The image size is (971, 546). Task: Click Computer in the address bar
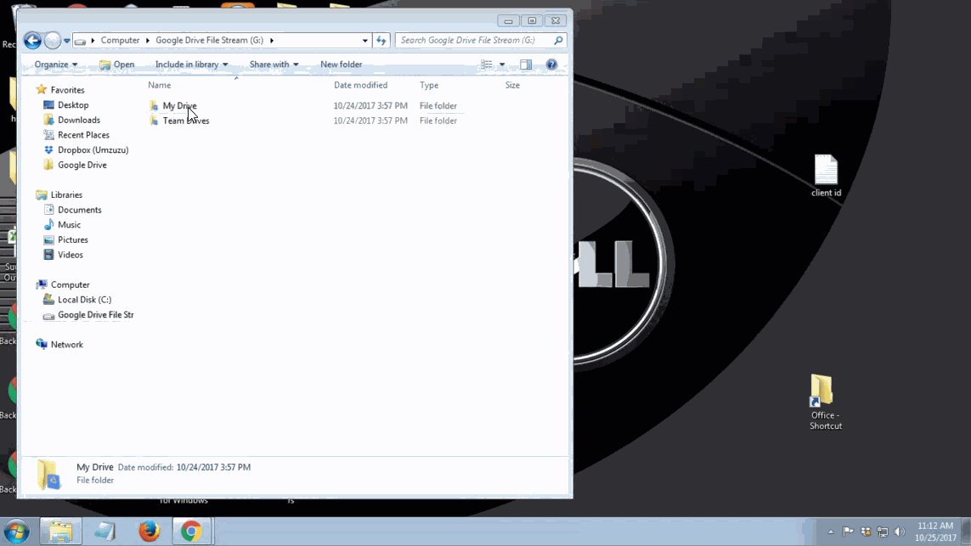[x=121, y=40]
